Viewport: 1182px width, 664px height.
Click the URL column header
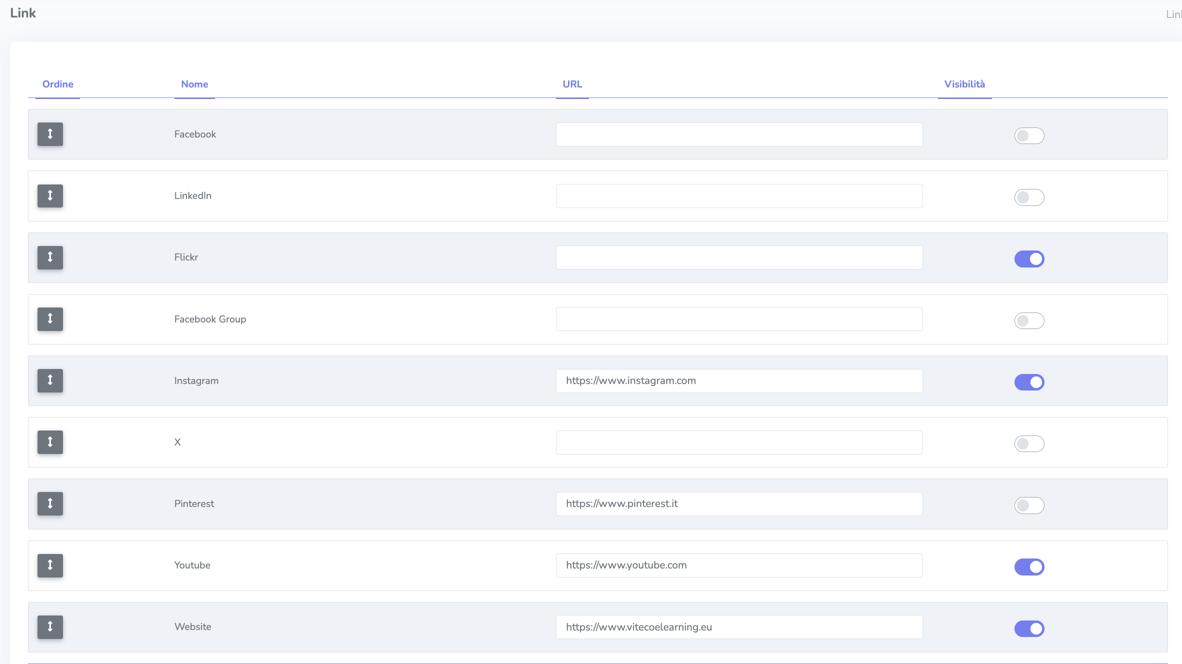pyautogui.click(x=572, y=84)
